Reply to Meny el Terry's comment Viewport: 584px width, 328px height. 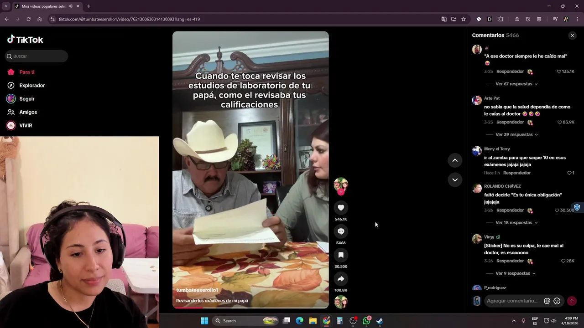[517, 173]
